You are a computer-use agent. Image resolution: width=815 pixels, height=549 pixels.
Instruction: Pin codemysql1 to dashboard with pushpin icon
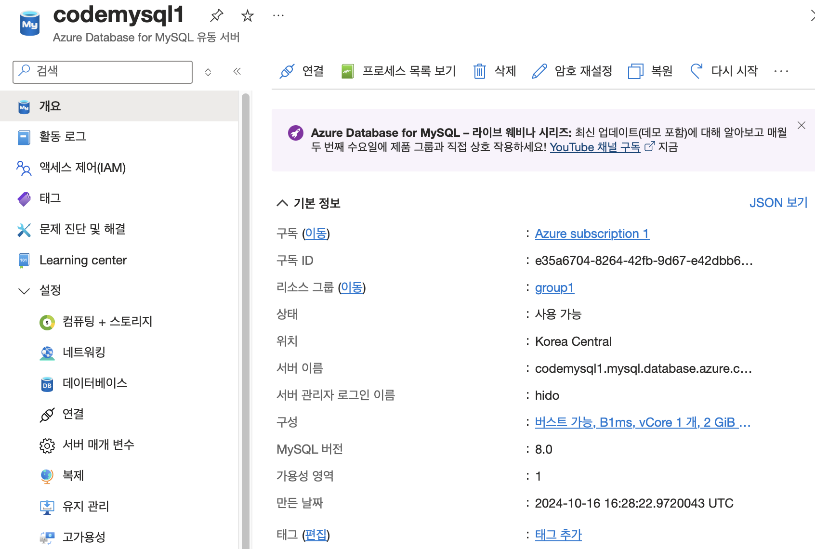coord(217,16)
